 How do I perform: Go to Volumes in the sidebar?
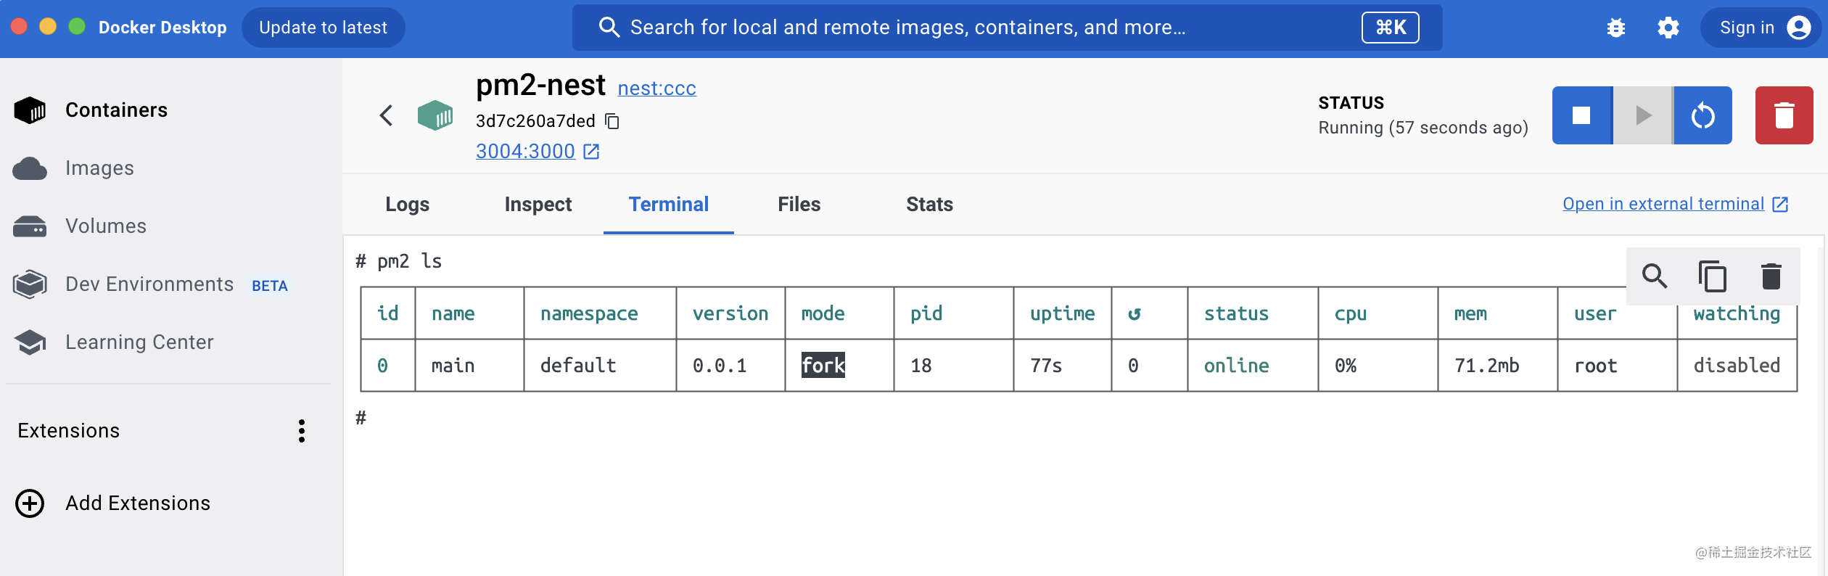[x=105, y=226]
